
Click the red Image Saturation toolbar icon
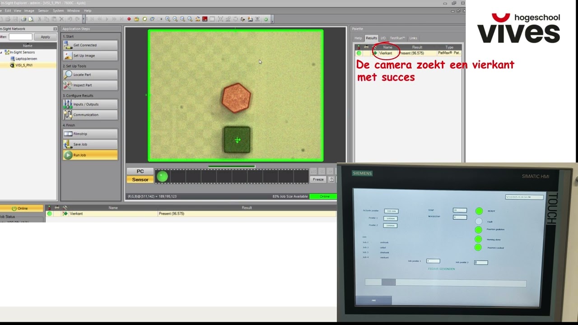[205, 19]
